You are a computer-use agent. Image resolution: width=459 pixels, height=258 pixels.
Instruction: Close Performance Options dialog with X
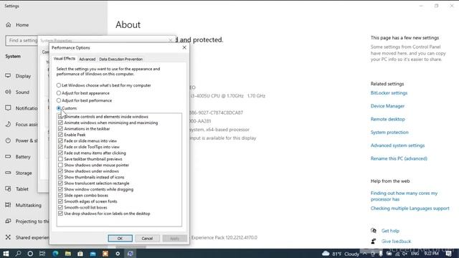click(x=184, y=47)
